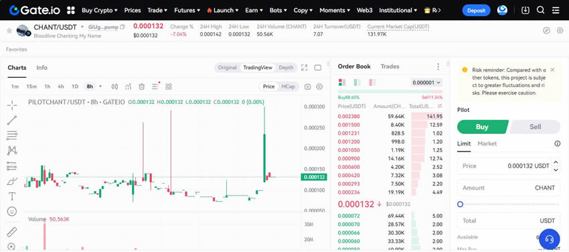Change the candlestick chart type
The image size is (569, 252).
114,86
